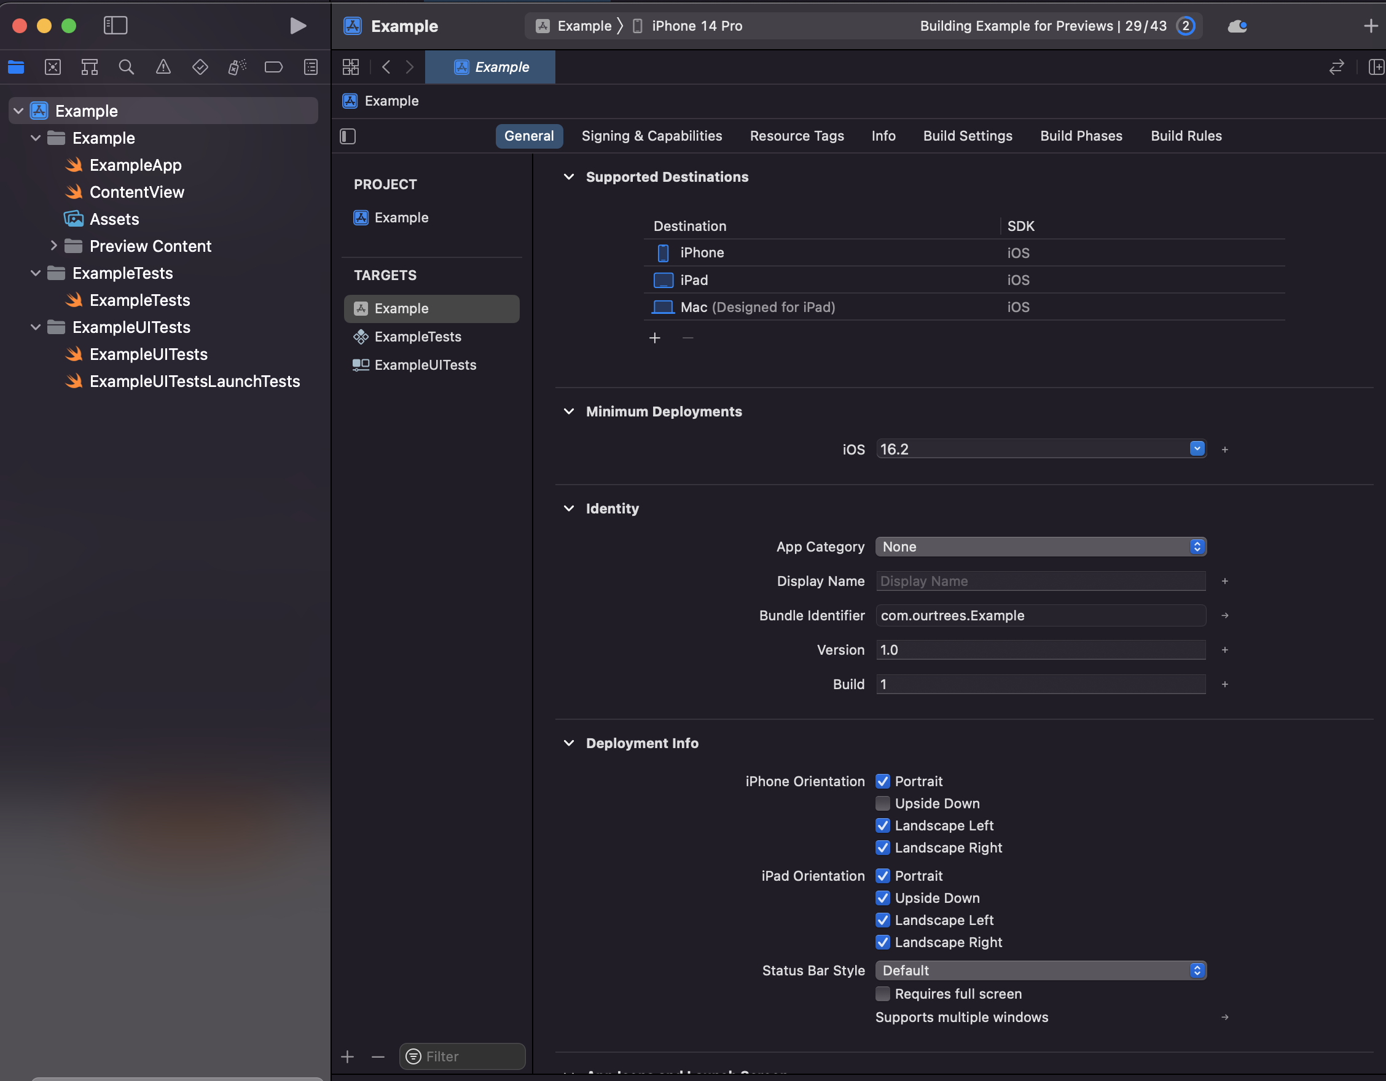Open the Signing & Capabilities tab

pos(651,136)
